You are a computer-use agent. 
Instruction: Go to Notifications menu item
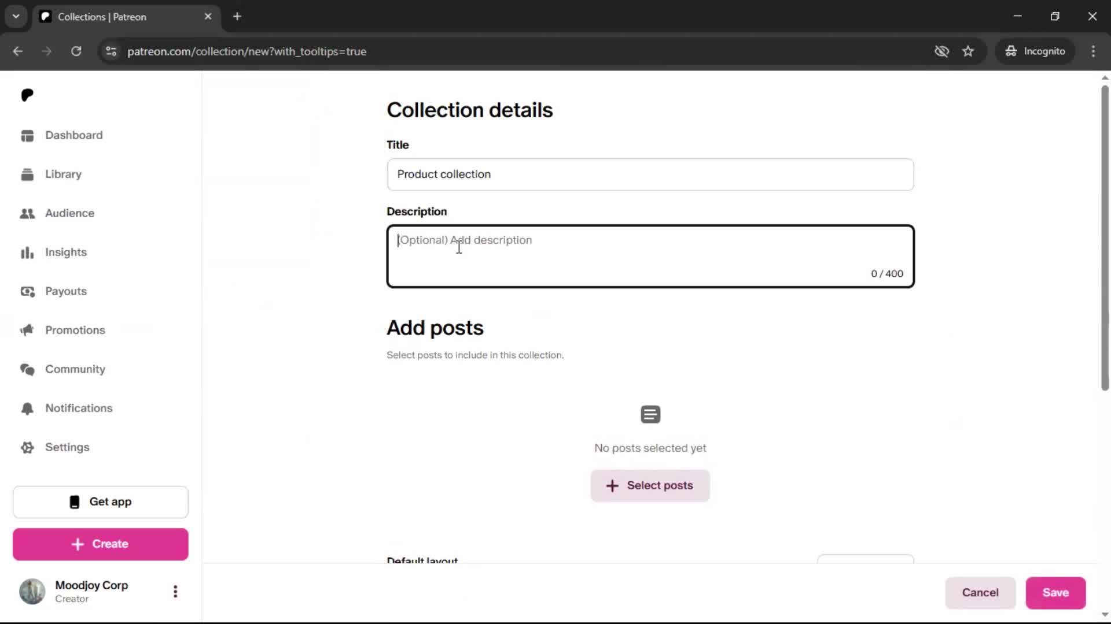coord(79,408)
